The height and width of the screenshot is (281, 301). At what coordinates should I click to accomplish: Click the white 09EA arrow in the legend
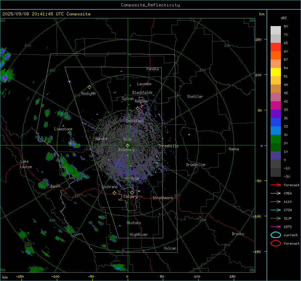276,193
